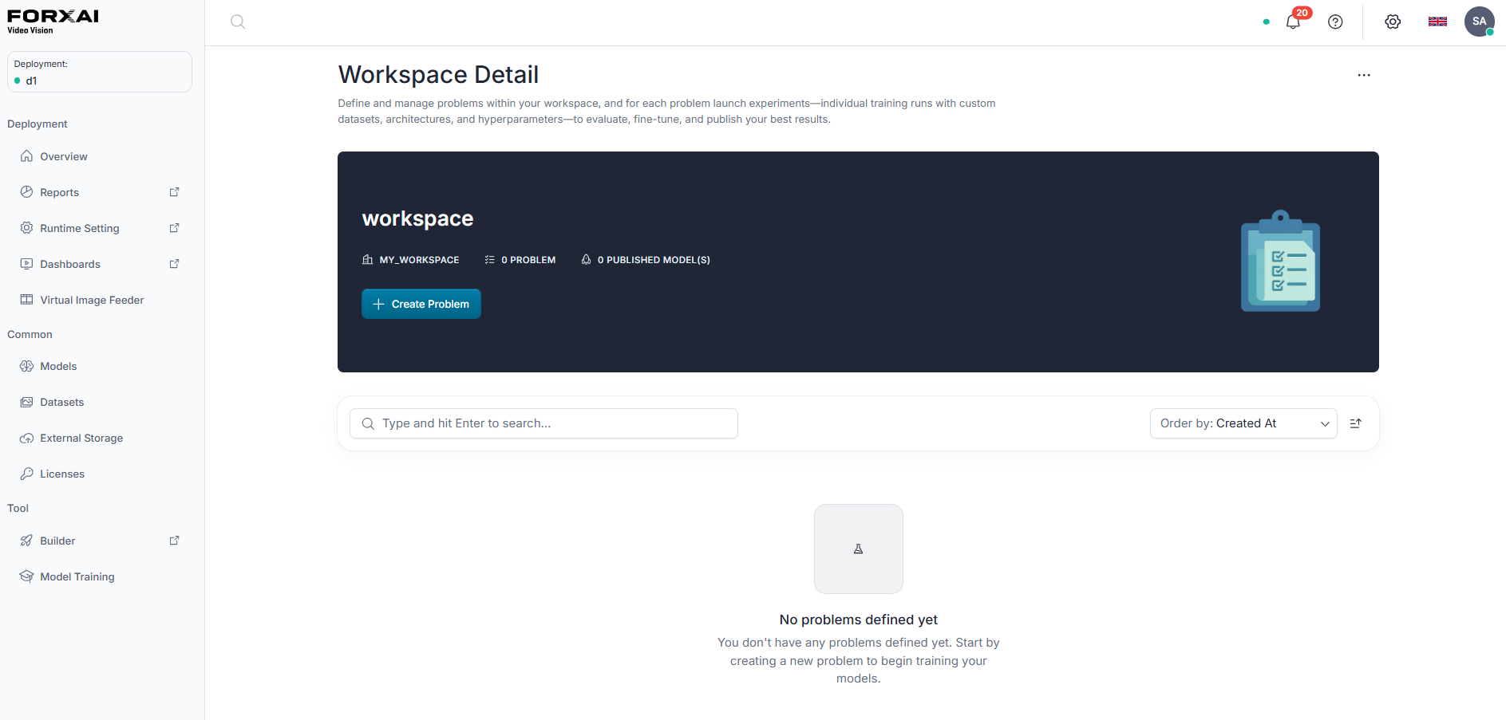Click 'No problems defined yet' text
This screenshot has height=720, width=1506.
pyautogui.click(x=859, y=620)
